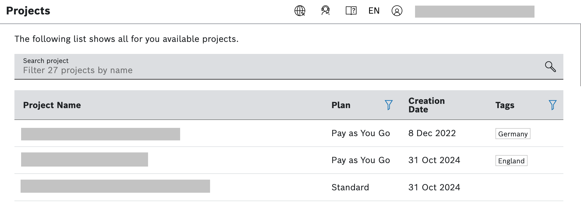
Task: Click the Germany tag
Action: [513, 134]
